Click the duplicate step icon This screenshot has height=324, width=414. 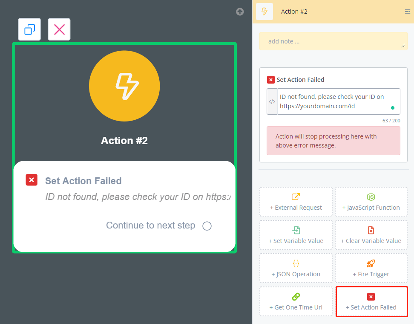29,29
